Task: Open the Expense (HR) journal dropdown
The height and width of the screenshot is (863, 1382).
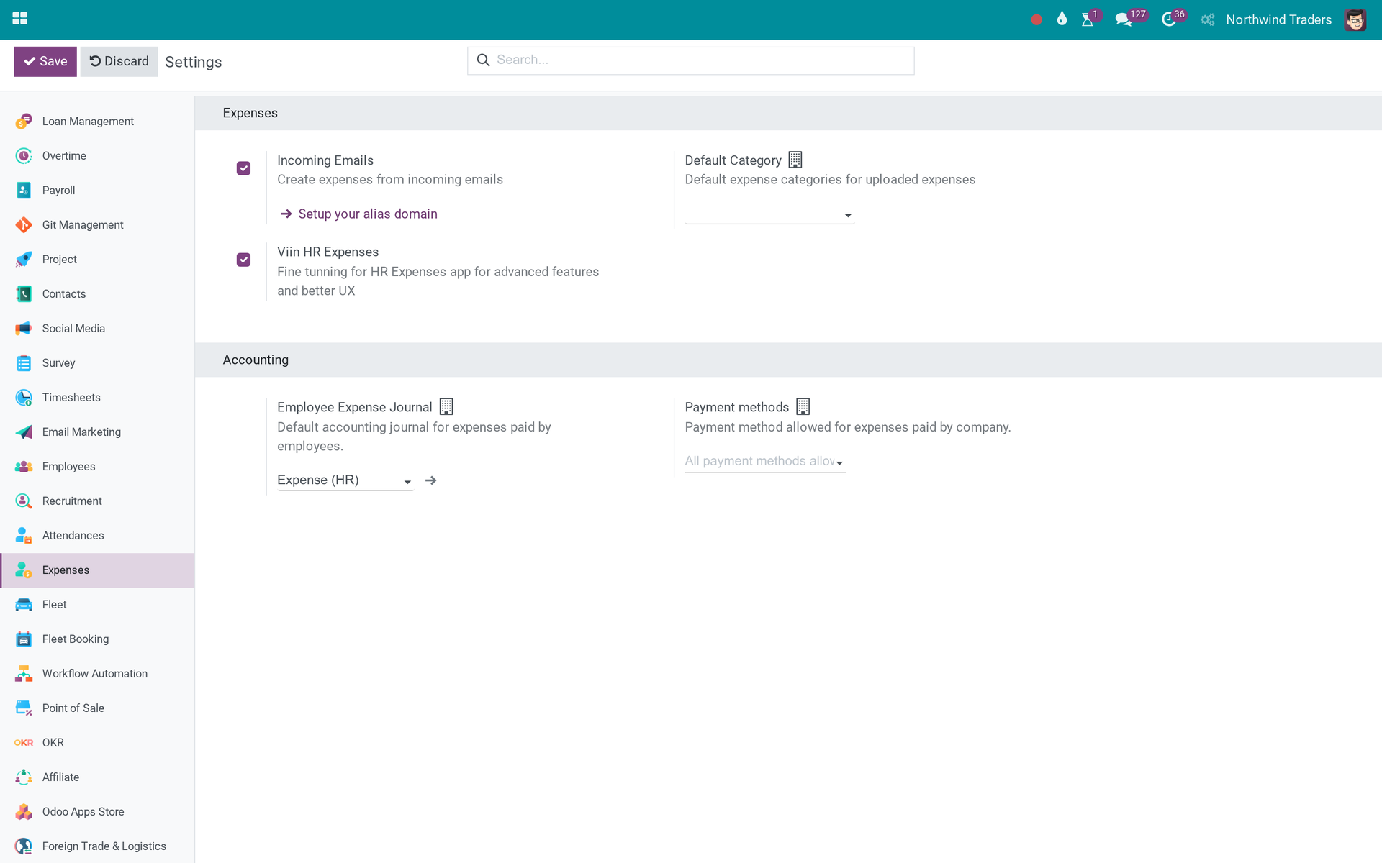Action: (x=345, y=480)
